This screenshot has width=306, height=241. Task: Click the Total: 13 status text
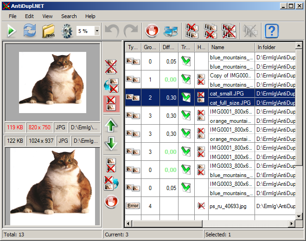point(14,235)
